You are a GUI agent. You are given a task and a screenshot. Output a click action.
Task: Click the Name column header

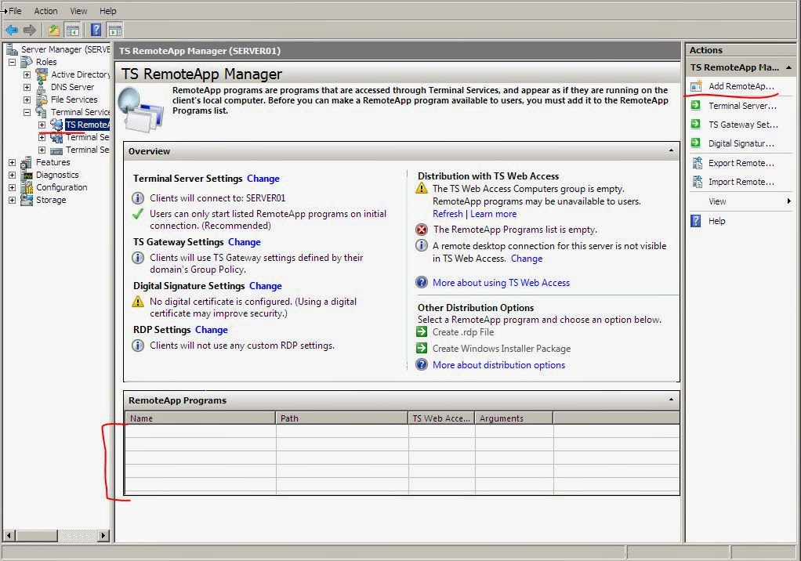(x=201, y=418)
